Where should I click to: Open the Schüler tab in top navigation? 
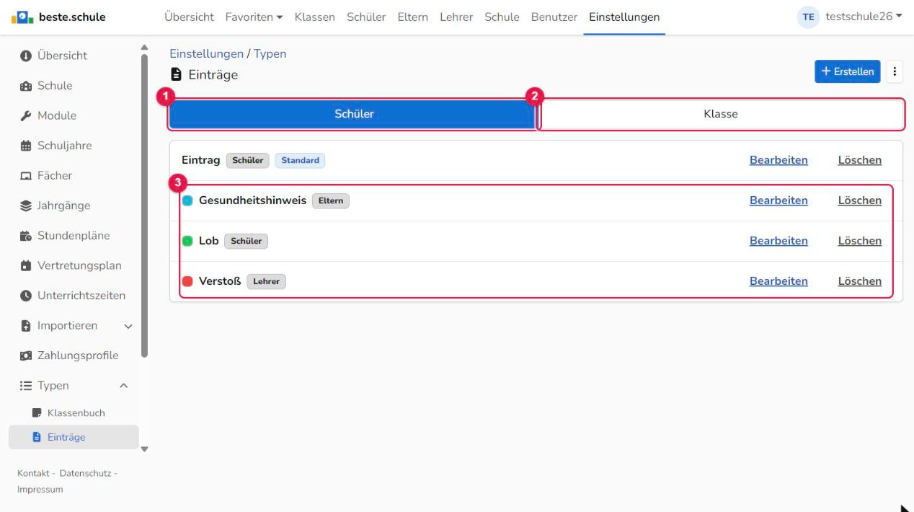click(x=366, y=17)
